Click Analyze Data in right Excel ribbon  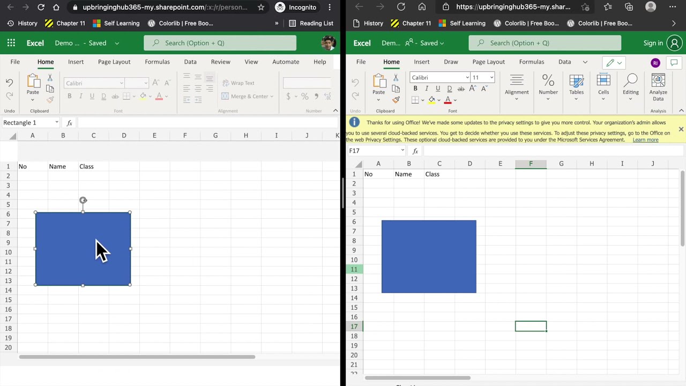[x=658, y=87]
